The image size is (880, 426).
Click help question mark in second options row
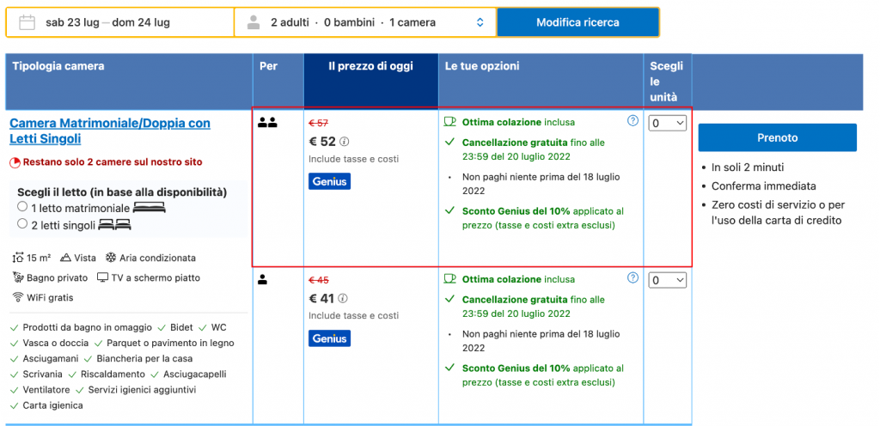(633, 277)
